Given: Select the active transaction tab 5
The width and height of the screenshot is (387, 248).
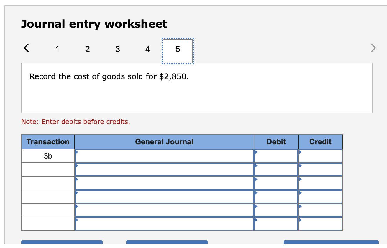Looking at the screenshot, I should pos(178,49).
